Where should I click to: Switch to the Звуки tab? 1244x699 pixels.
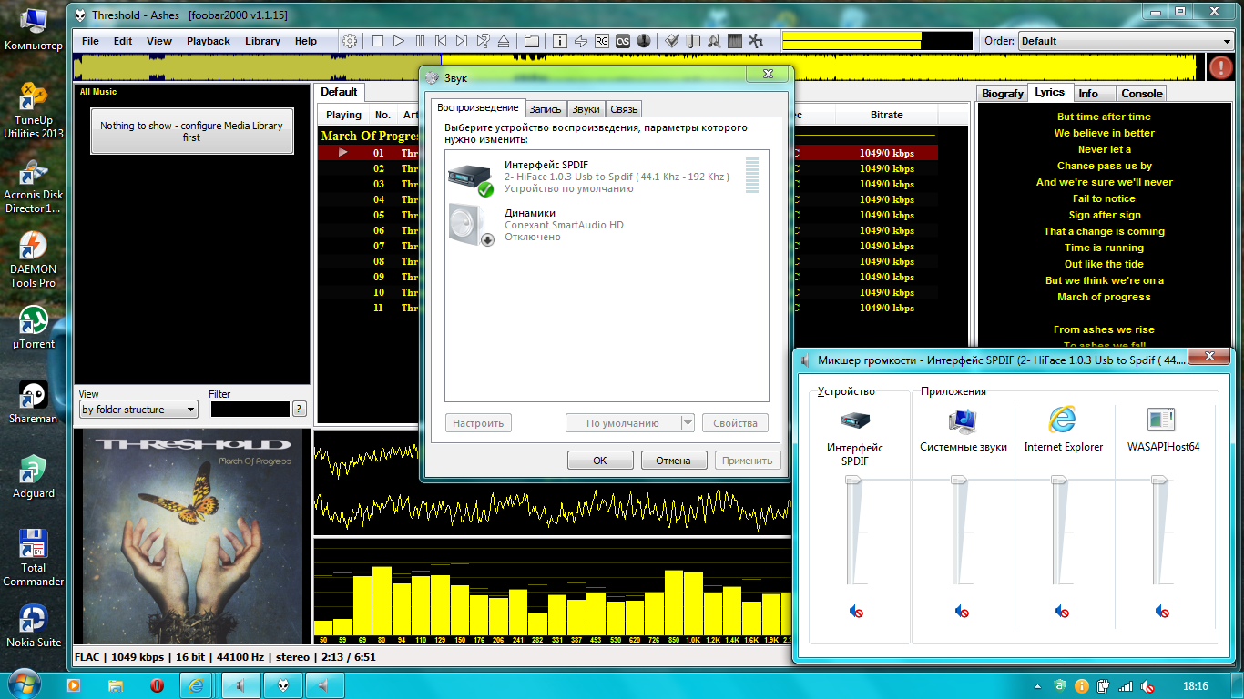586,109
